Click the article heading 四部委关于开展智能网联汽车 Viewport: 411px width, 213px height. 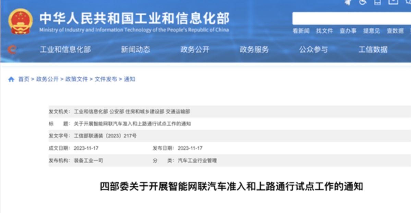point(231,187)
